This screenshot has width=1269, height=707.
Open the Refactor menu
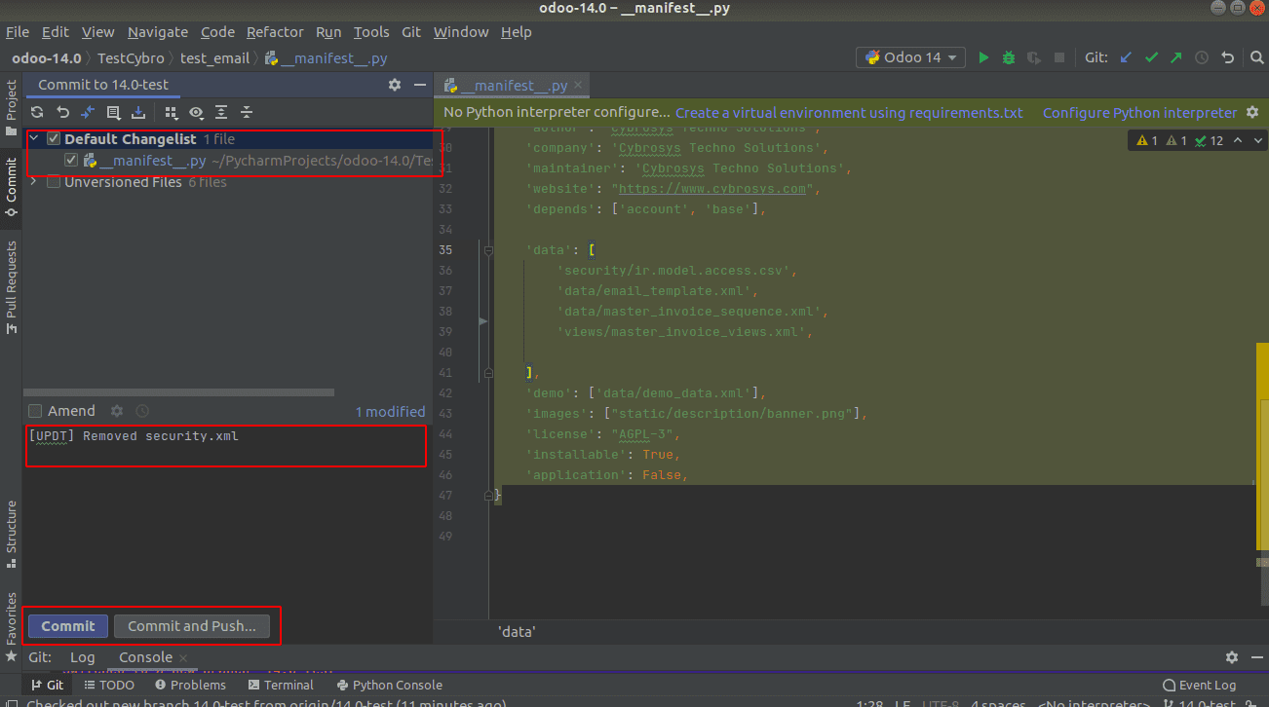pyautogui.click(x=275, y=32)
